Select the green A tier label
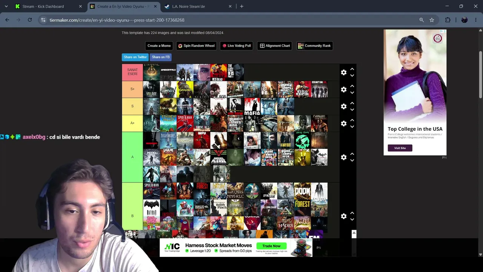This screenshot has height=272, width=483. point(132,157)
